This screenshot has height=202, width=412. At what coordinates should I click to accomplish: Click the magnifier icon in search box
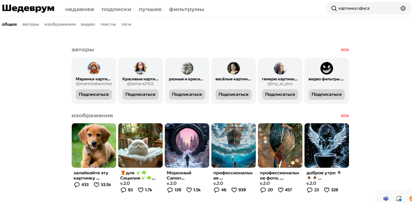click(x=334, y=8)
